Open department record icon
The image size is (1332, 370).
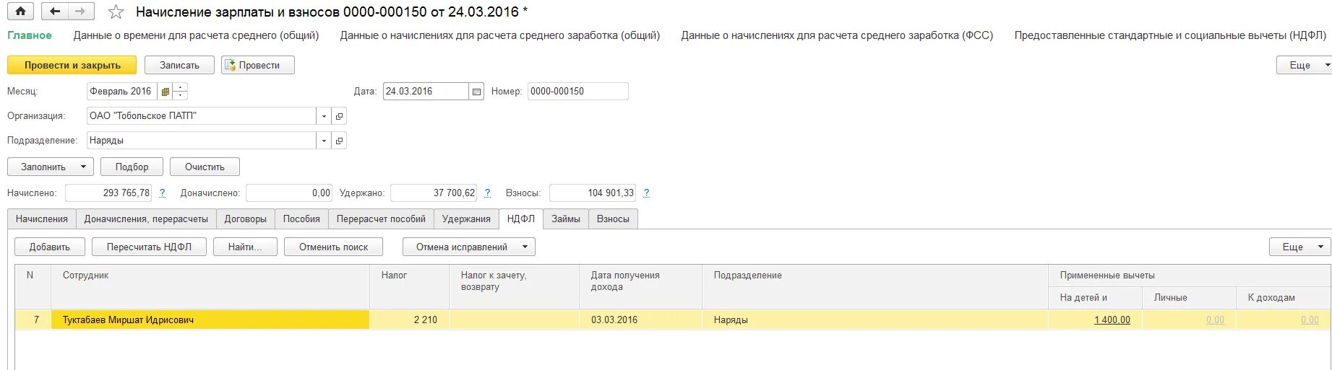[339, 141]
